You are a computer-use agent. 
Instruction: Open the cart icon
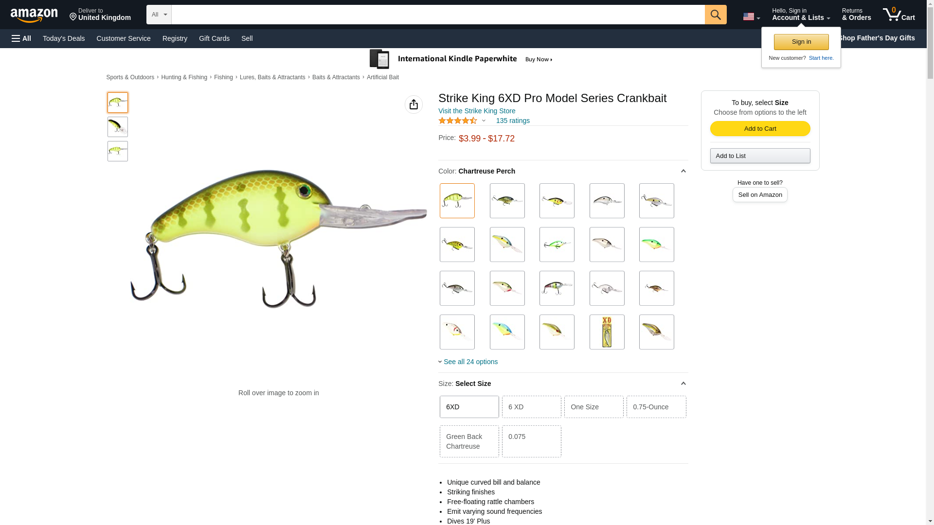pyautogui.click(x=898, y=15)
